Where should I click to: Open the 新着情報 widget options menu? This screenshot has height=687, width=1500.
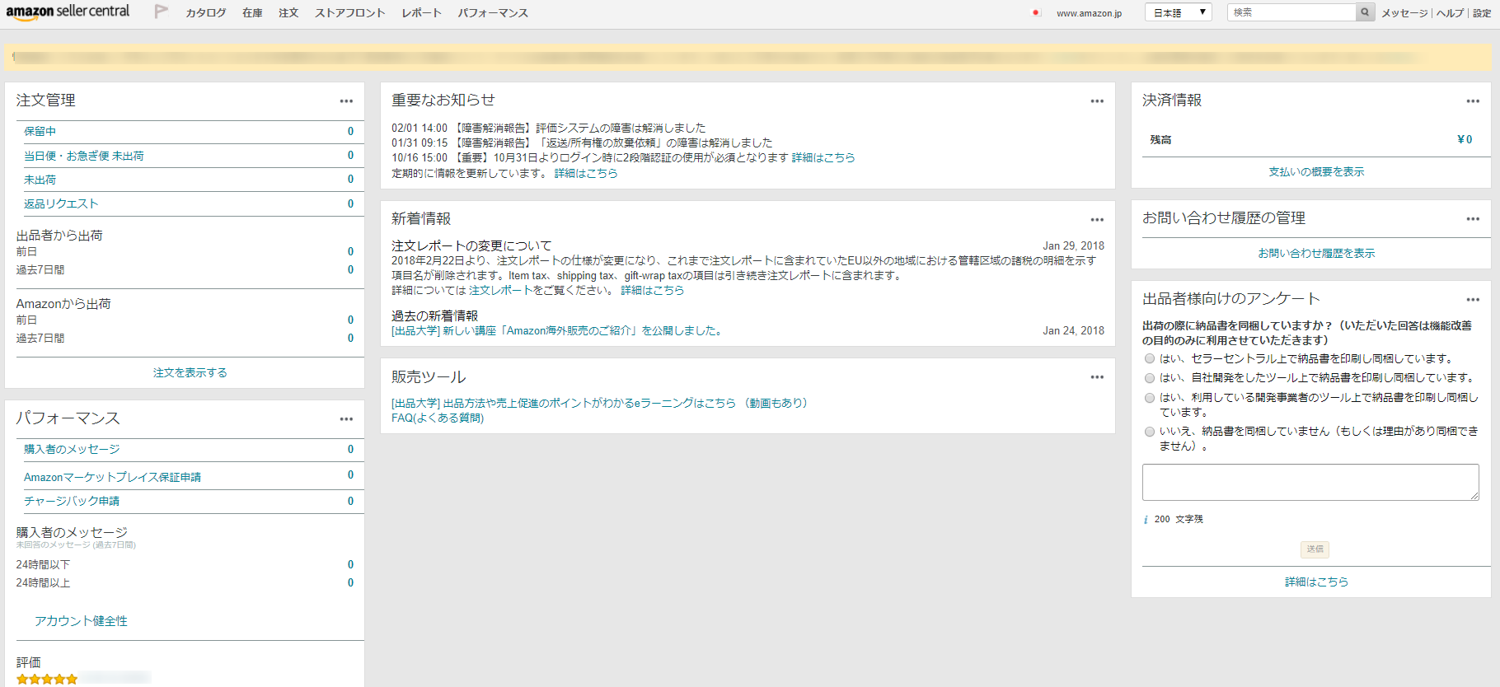[1097, 220]
